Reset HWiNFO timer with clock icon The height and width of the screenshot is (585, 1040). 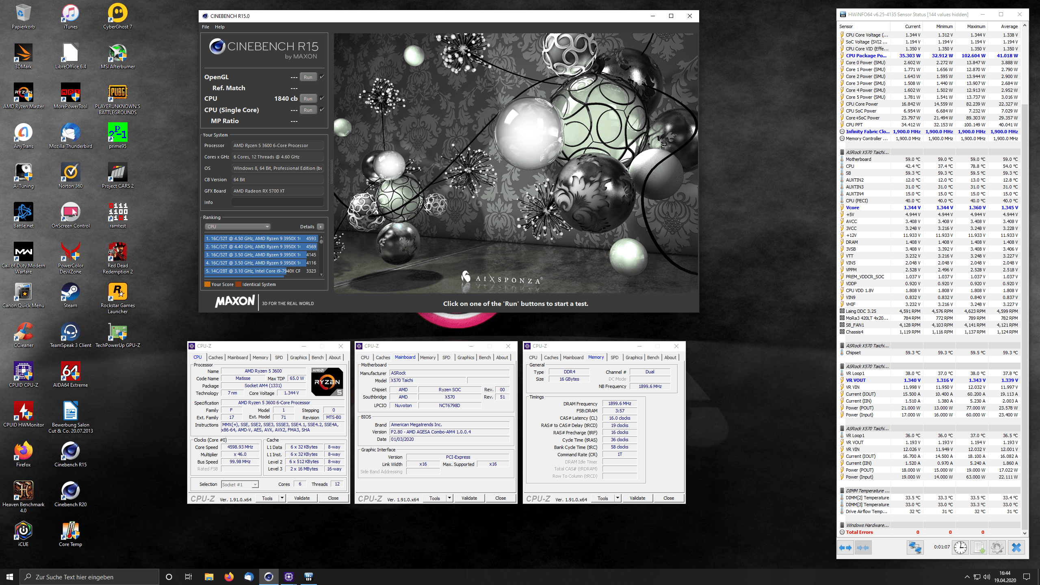tap(960, 548)
